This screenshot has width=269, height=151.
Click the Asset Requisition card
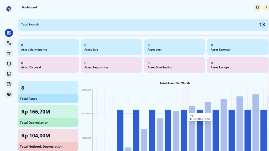[111, 65]
